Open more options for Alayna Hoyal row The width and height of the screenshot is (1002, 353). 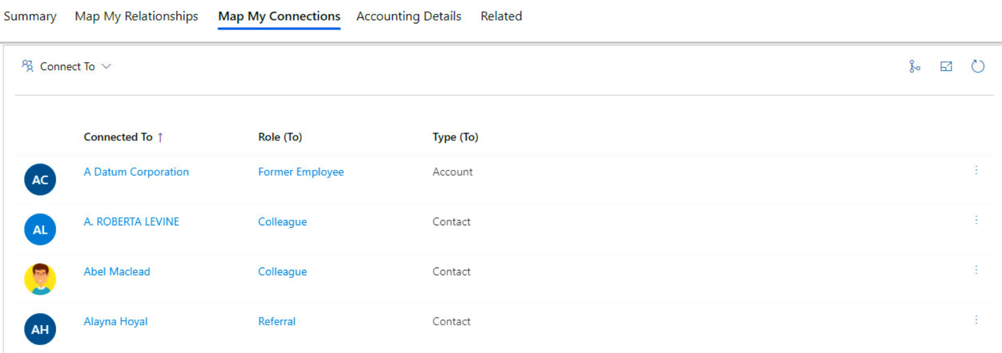tap(976, 320)
